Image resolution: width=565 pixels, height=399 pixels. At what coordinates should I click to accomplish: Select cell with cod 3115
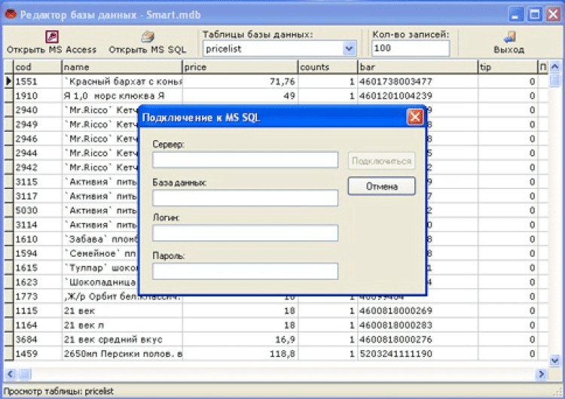pyautogui.click(x=38, y=182)
